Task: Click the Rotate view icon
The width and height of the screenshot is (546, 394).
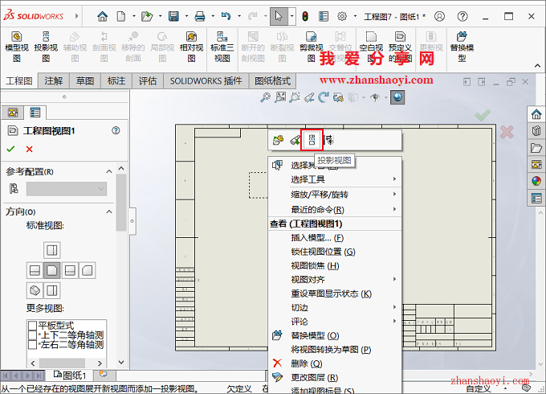Action: (324, 97)
